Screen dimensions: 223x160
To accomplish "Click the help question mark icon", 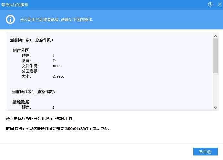I will 210,5.
